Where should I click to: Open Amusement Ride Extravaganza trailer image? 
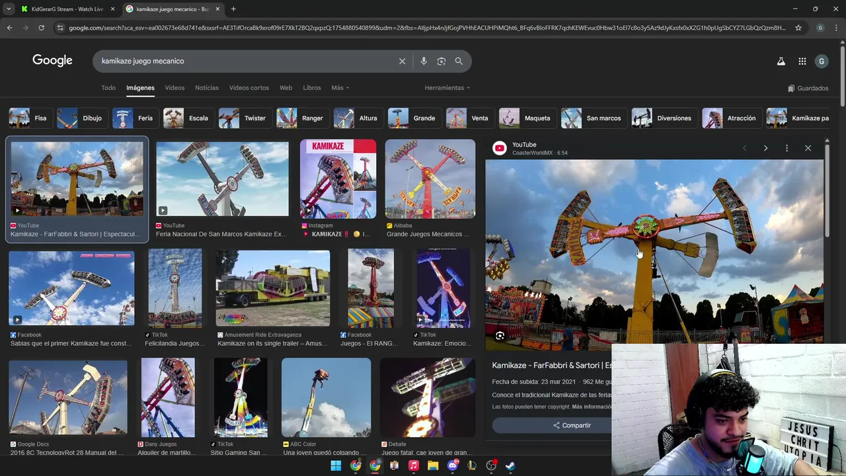click(272, 288)
